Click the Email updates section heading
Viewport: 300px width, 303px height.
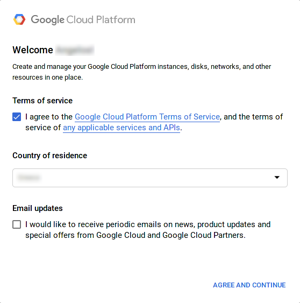pos(38,208)
